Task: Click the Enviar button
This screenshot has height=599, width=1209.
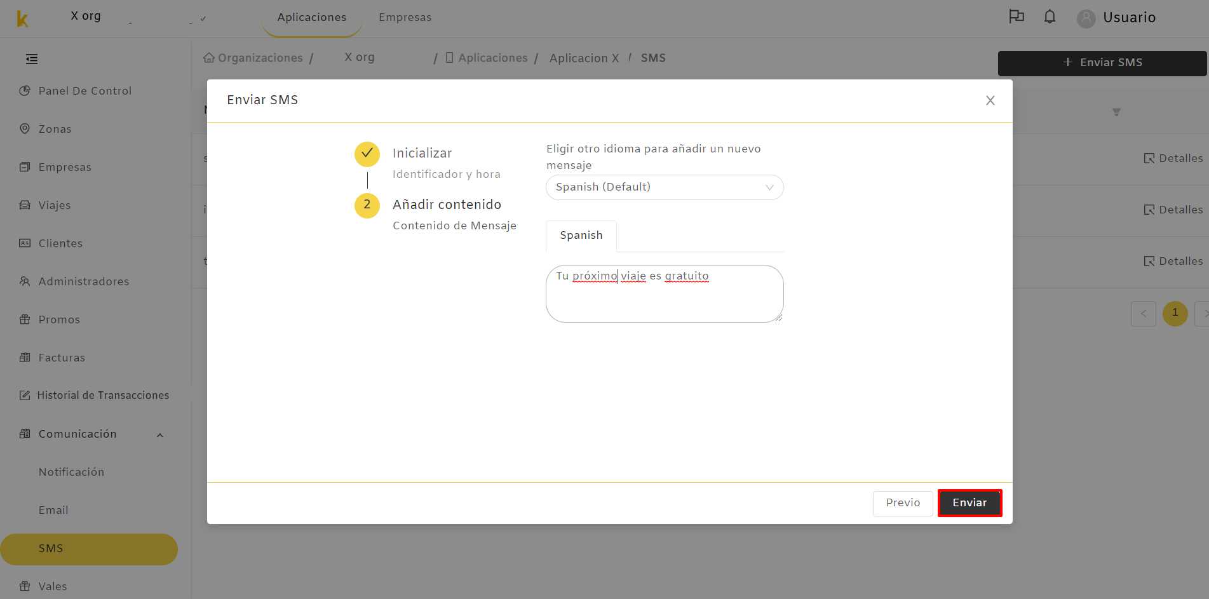Action: coord(969,503)
